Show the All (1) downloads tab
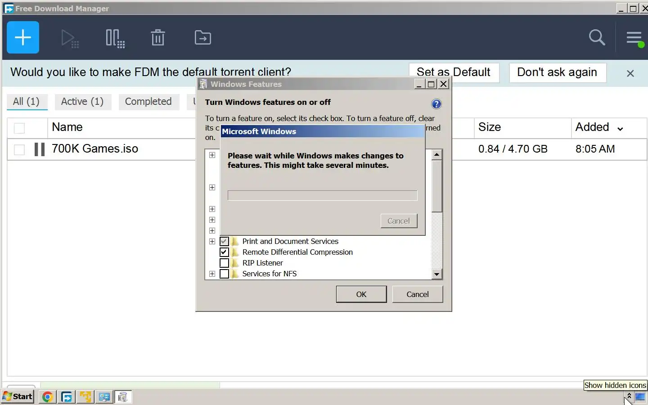The width and height of the screenshot is (648, 405). coord(26,101)
